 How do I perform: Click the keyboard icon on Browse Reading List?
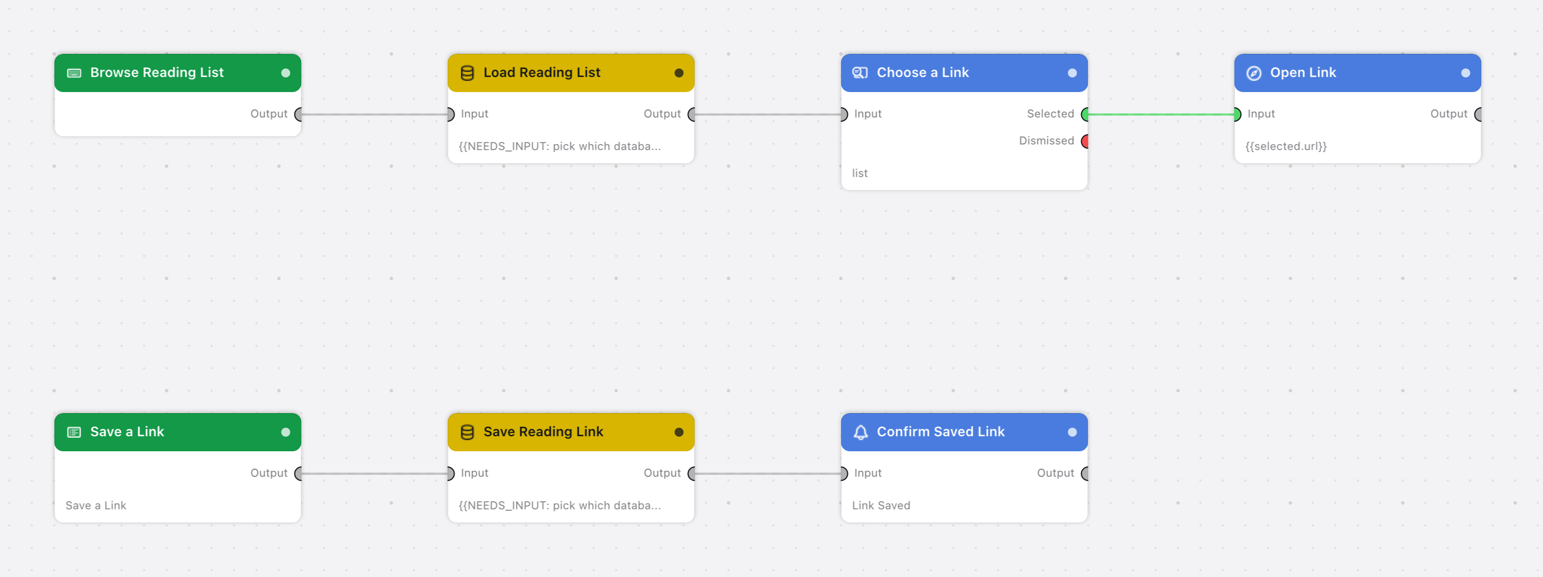point(74,73)
